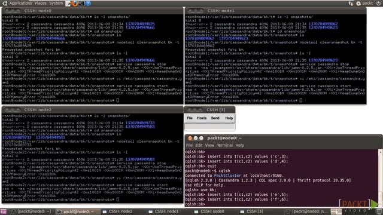Click 'Use HELP for help.' line
The image size is (383, 215).
[205, 185]
